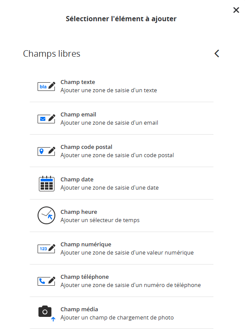Image resolution: width=245 pixels, height=329 pixels.
Task: Click the postal code pin icon
Action: click(47, 151)
